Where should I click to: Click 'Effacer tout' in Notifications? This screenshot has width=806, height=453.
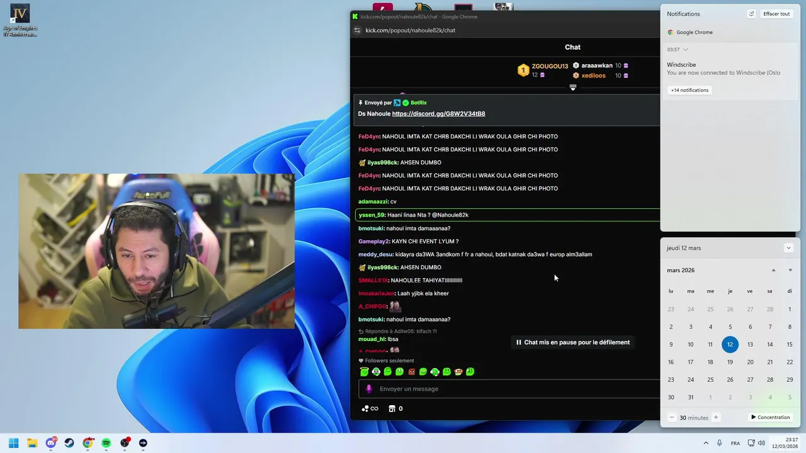pyautogui.click(x=776, y=14)
